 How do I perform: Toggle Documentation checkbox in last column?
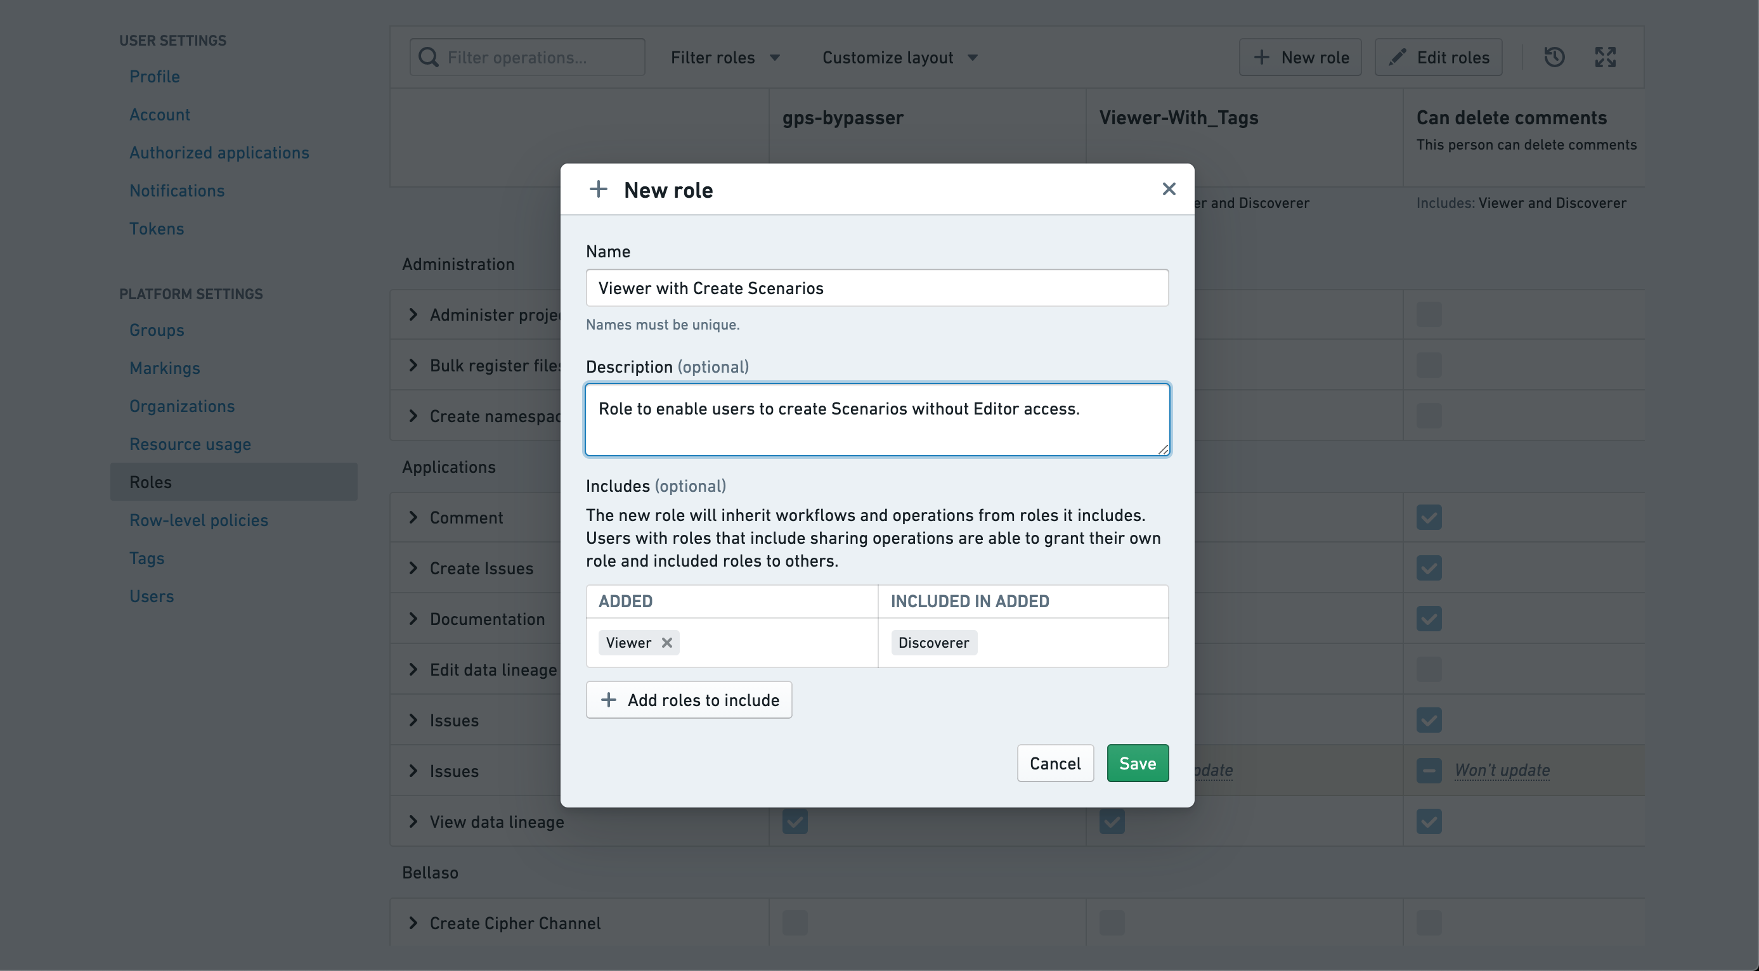click(x=1429, y=618)
